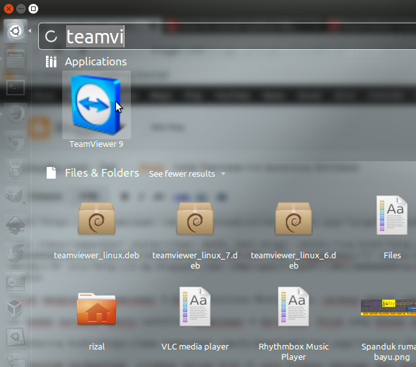Open Inkscape from the launcher

tap(16, 225)
